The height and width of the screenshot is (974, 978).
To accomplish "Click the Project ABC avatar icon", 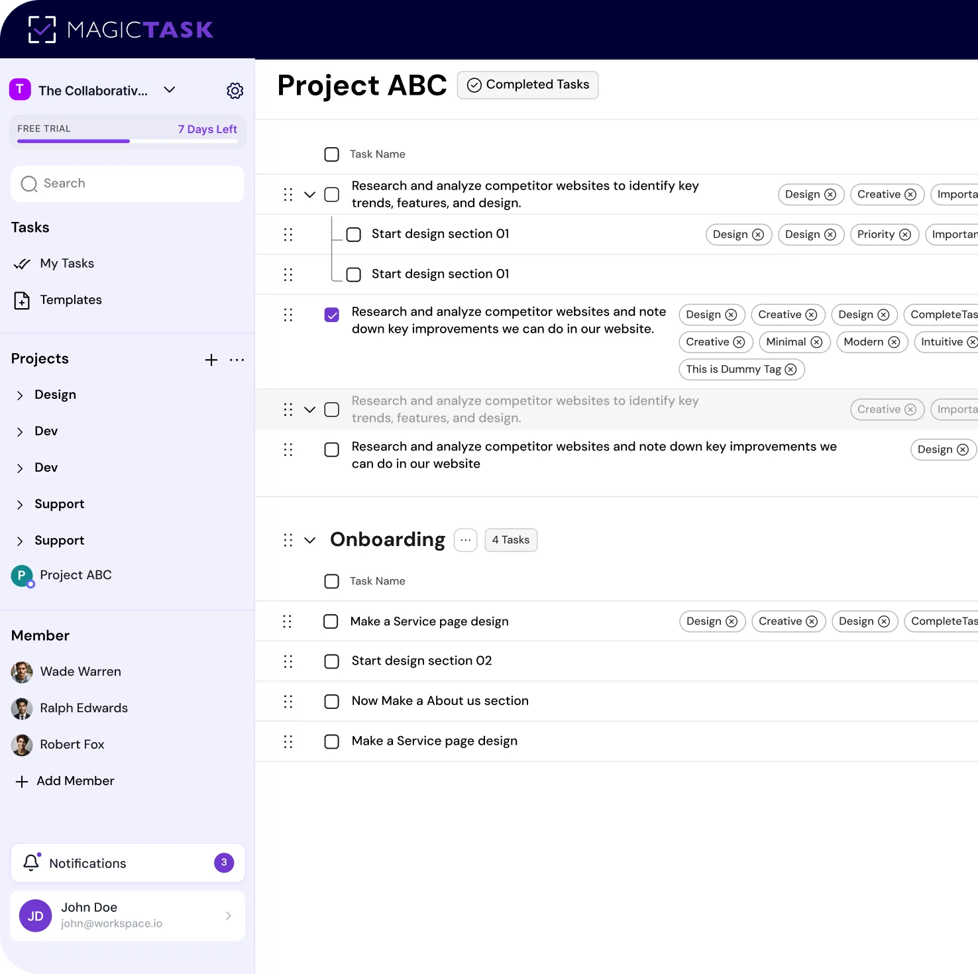I will click(x=22, y=576).
